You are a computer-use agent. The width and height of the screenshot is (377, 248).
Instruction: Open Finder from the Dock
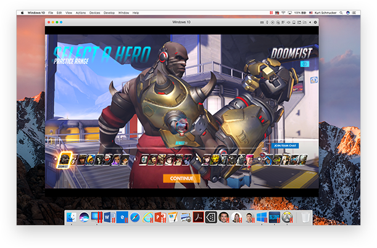(72, 217)
